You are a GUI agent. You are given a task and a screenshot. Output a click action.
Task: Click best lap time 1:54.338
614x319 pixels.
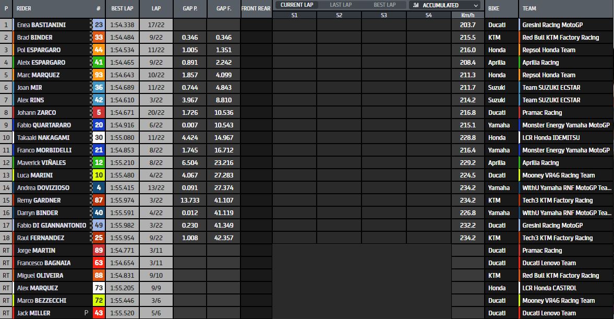pyautogui.click(x=122, y=25)
